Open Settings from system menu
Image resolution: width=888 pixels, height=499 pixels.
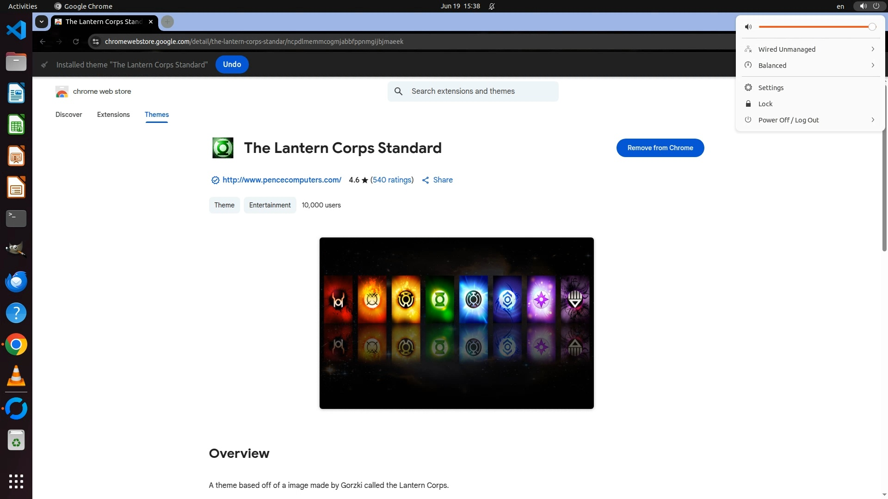pyautogui.click(x=771, y=88)
